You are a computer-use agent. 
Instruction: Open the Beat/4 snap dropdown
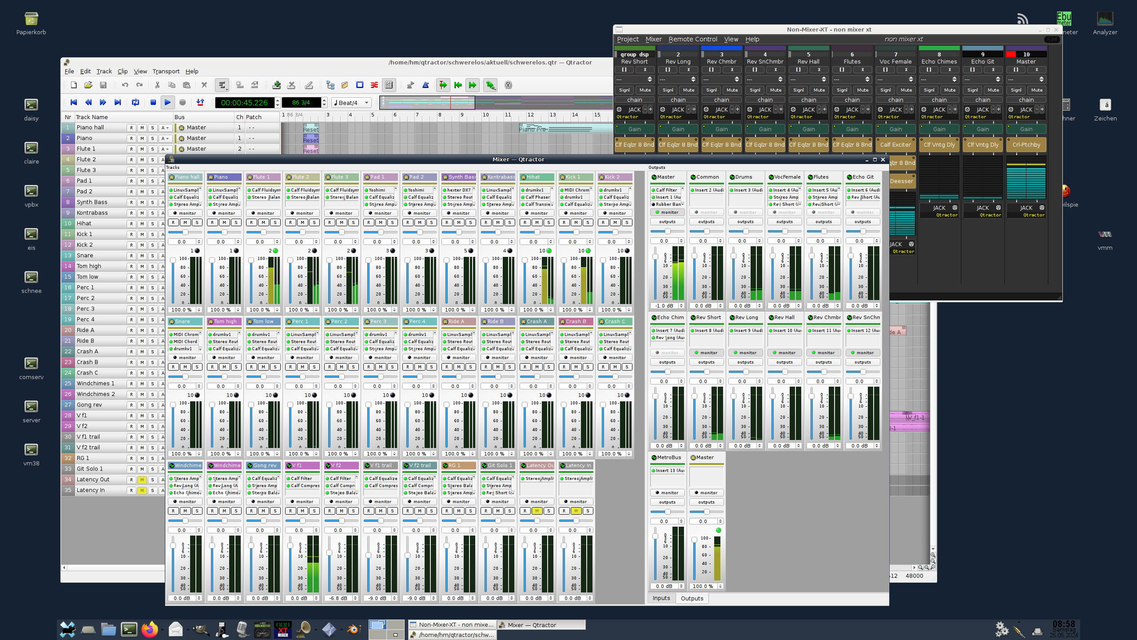point(351,103)
